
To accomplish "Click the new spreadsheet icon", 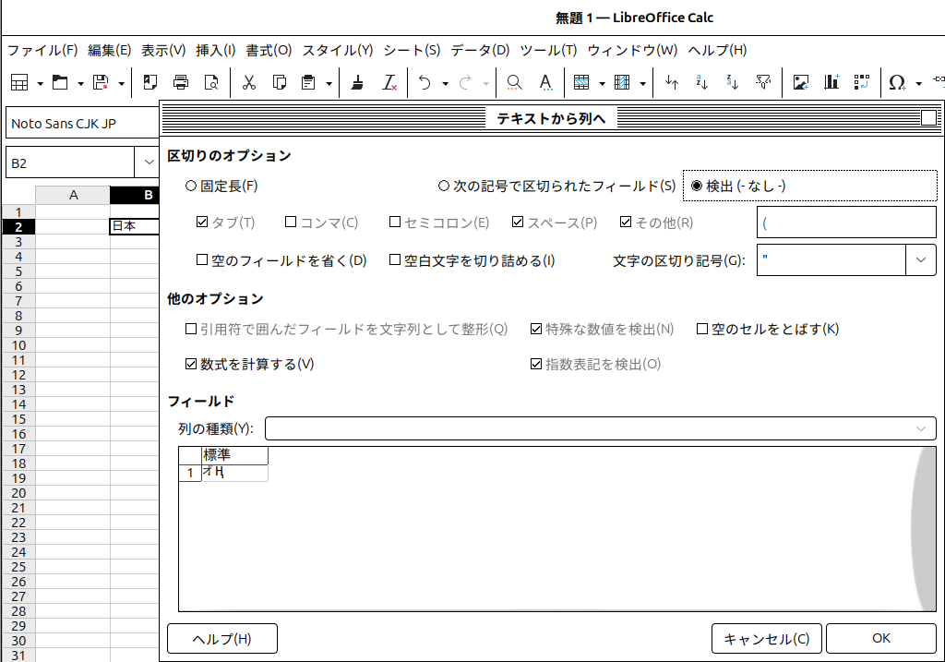I will tap(20, 82).
